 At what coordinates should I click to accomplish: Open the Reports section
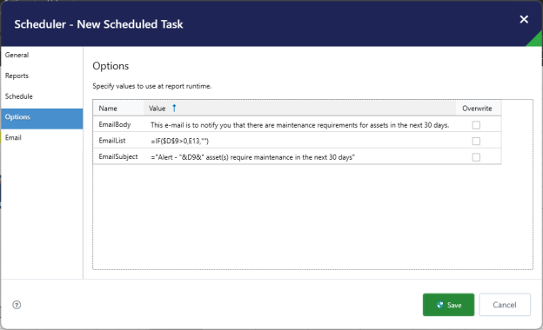pyautogui.click(x=42, y=76)
